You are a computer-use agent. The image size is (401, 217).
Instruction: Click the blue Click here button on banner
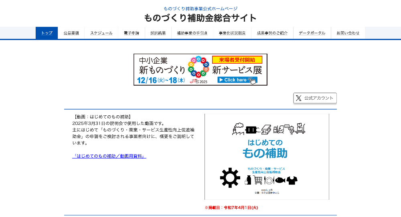237,80
